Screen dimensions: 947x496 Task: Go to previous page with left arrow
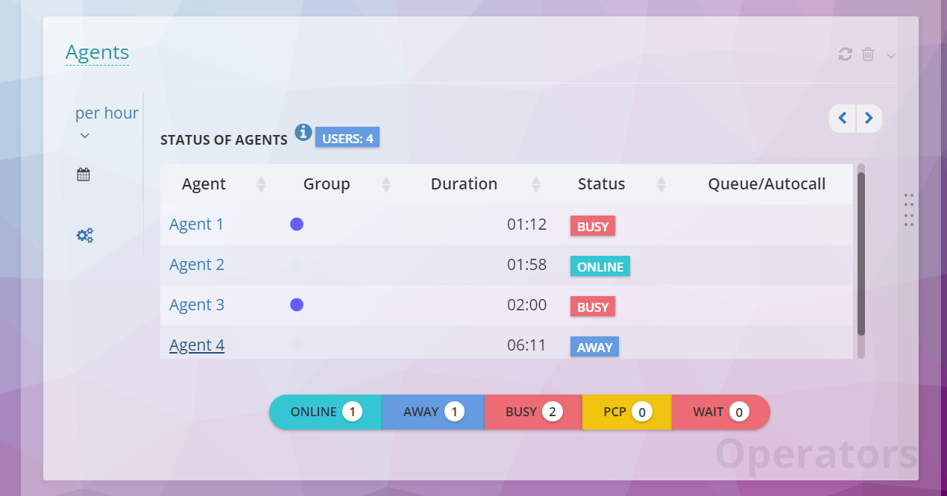pos(843,118)
